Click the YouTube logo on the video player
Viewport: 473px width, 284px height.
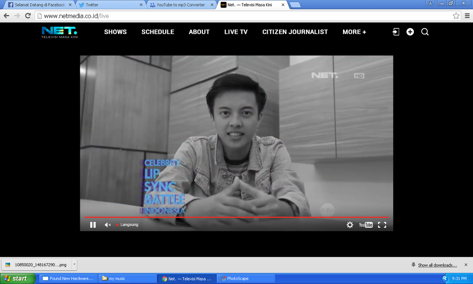click(x=365, y=224)
